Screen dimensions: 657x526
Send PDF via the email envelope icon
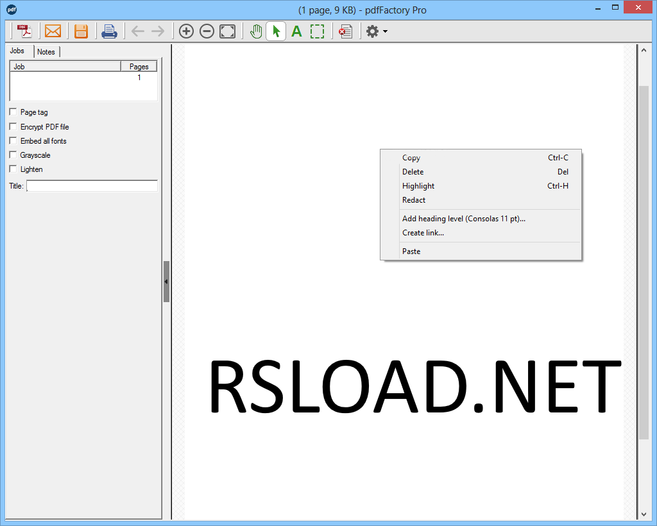point(53,31)
